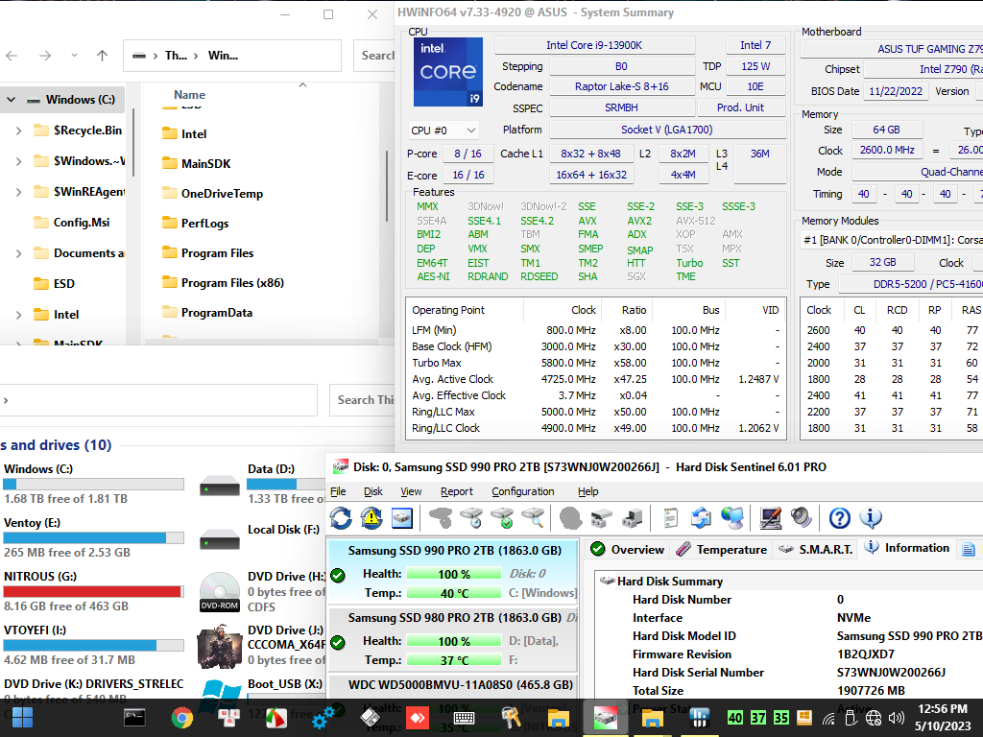Open help via the blue question mark icon
Viewport: 983px width, 737px height.
(839, 518)
